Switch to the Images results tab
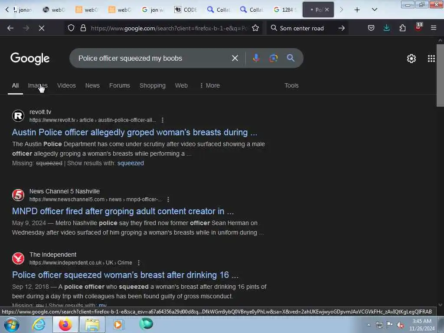The width and height of the screenshot is (444, 333). 38,85
